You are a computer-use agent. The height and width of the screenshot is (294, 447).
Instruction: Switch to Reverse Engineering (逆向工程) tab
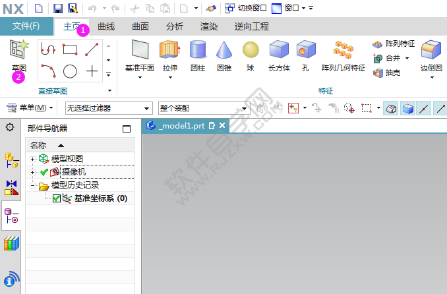[x=252, y=26]
